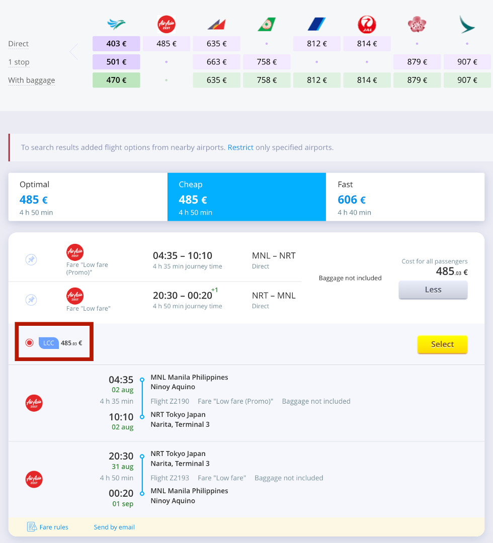Click the ANA blue airline logo
Viewport: 493px width, 543px height.
(x=316, y=24)
